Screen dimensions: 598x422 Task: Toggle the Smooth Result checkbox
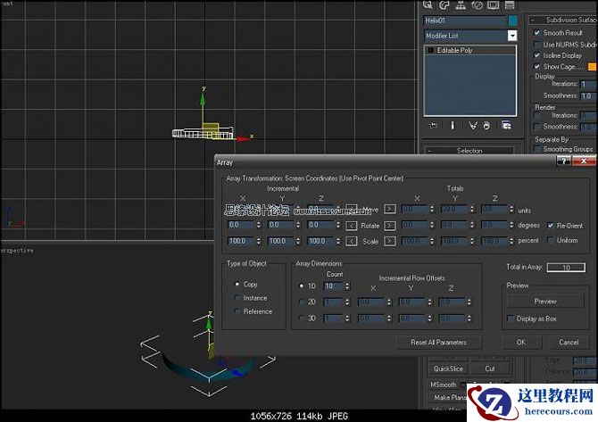tap(537, 33)
